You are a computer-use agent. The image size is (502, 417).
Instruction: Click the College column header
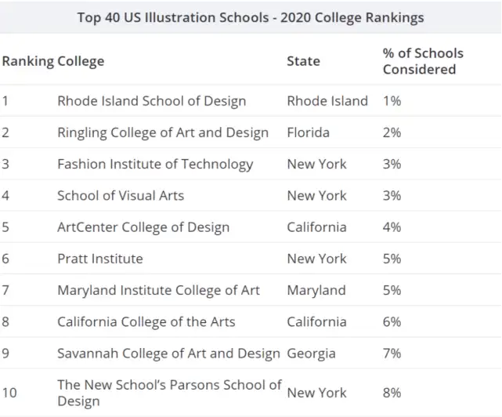(81, 61)
